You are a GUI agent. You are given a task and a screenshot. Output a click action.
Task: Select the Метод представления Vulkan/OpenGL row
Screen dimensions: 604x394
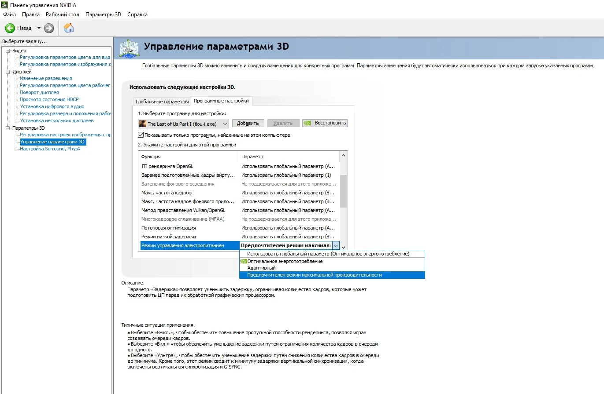pyautogui.click(x=239, y=210)
